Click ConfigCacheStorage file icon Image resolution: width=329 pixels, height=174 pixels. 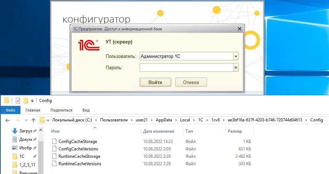point(54,141)
